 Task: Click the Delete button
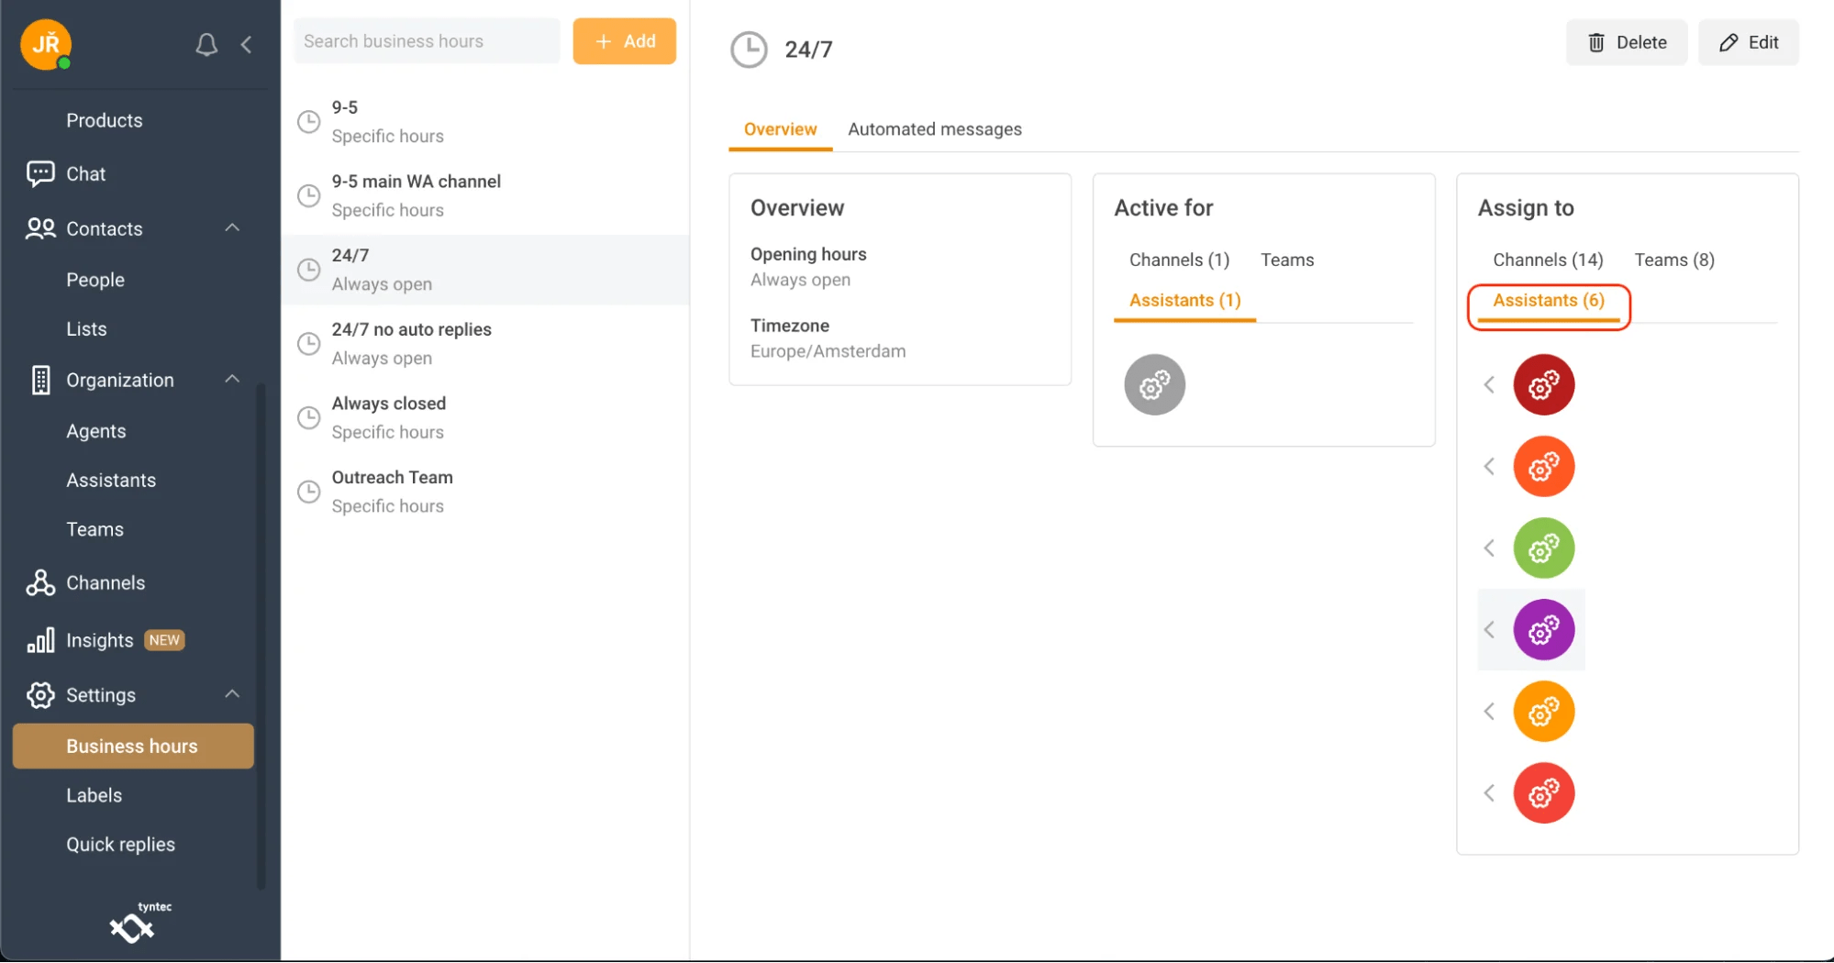(1626, 42)
